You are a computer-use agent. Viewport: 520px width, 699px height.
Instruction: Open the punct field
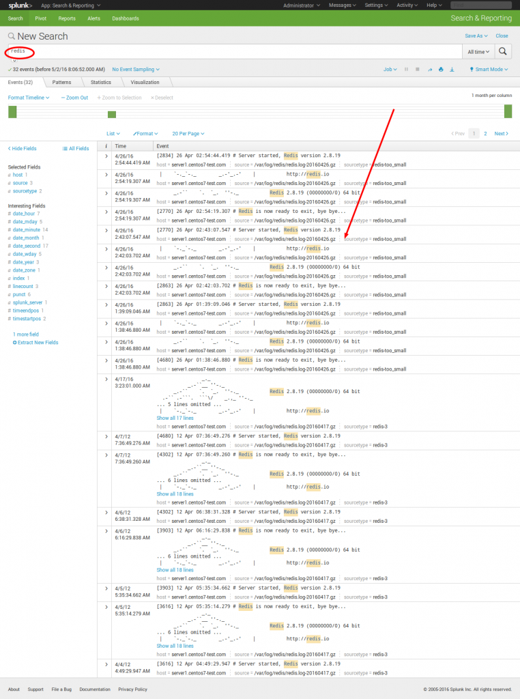click(x=19, y=295)
